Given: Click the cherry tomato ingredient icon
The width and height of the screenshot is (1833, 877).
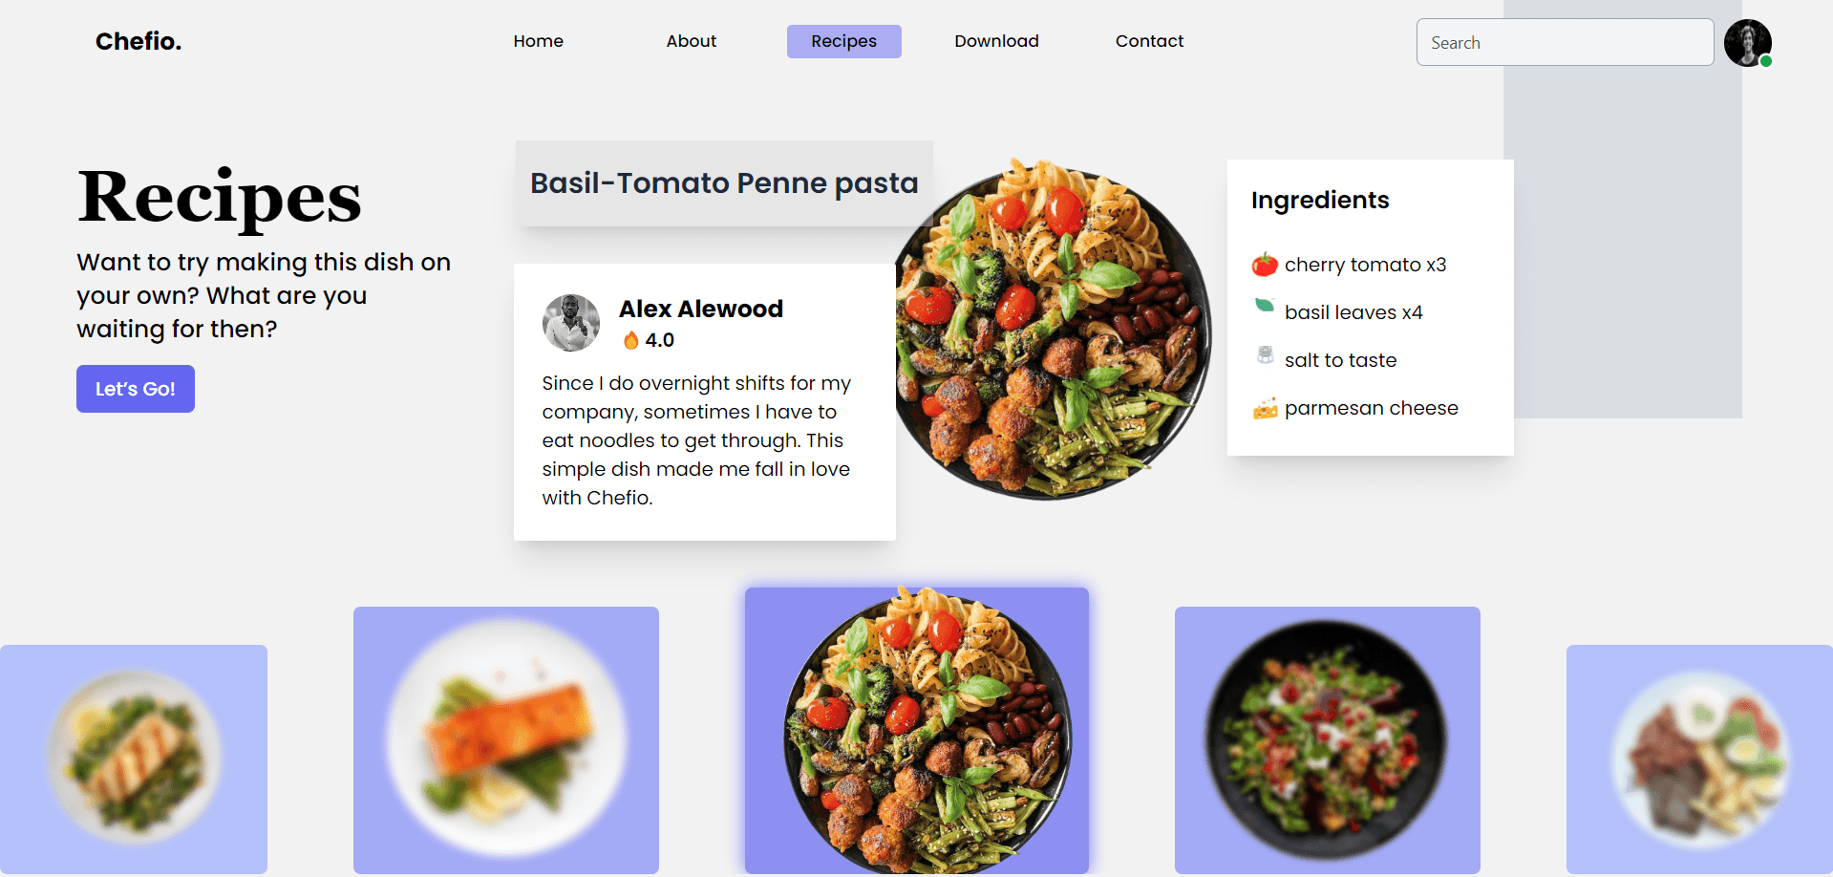Looking at the screenshot, I should point(1265,264).
